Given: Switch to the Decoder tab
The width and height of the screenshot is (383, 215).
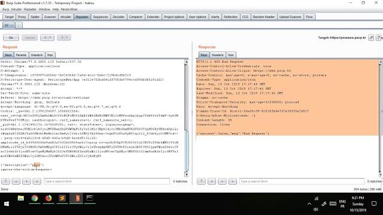Looking at the screenshot, I should tap(118, 17).
